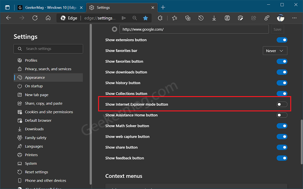Toggle Show history button switch
This screenshot has width=303, height=189.
[282, 83]
